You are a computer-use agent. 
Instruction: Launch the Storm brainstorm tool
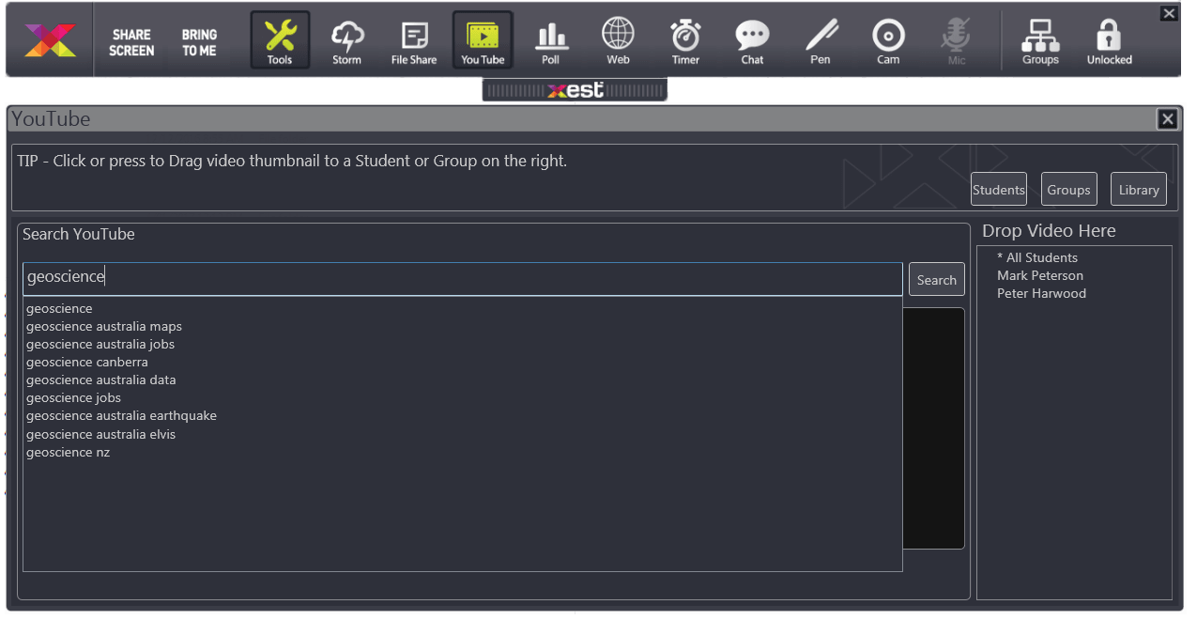click(347, 42)
